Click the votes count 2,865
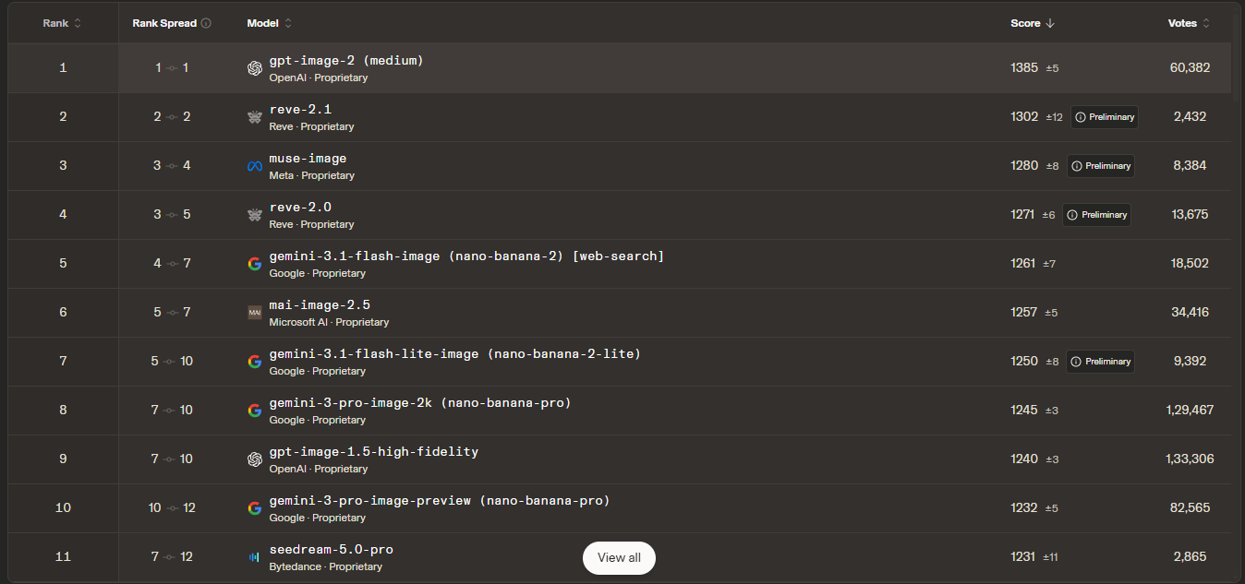The width and height of the screenshot is (1245, 584). click(1190, 557)
